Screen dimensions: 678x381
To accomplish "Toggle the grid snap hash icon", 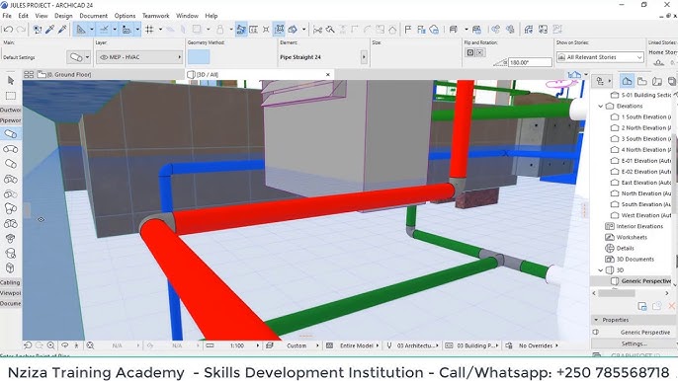I will (x=149, y=30).
